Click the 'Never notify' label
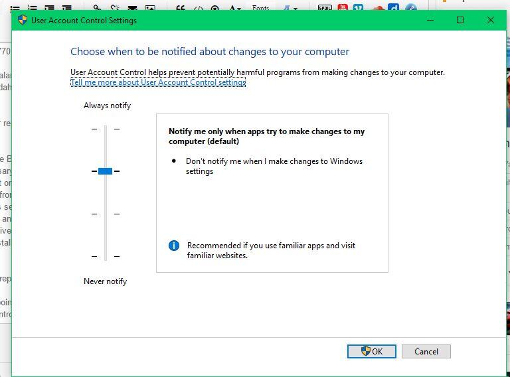Screen dimensions: 510x377 pos(105,281)
